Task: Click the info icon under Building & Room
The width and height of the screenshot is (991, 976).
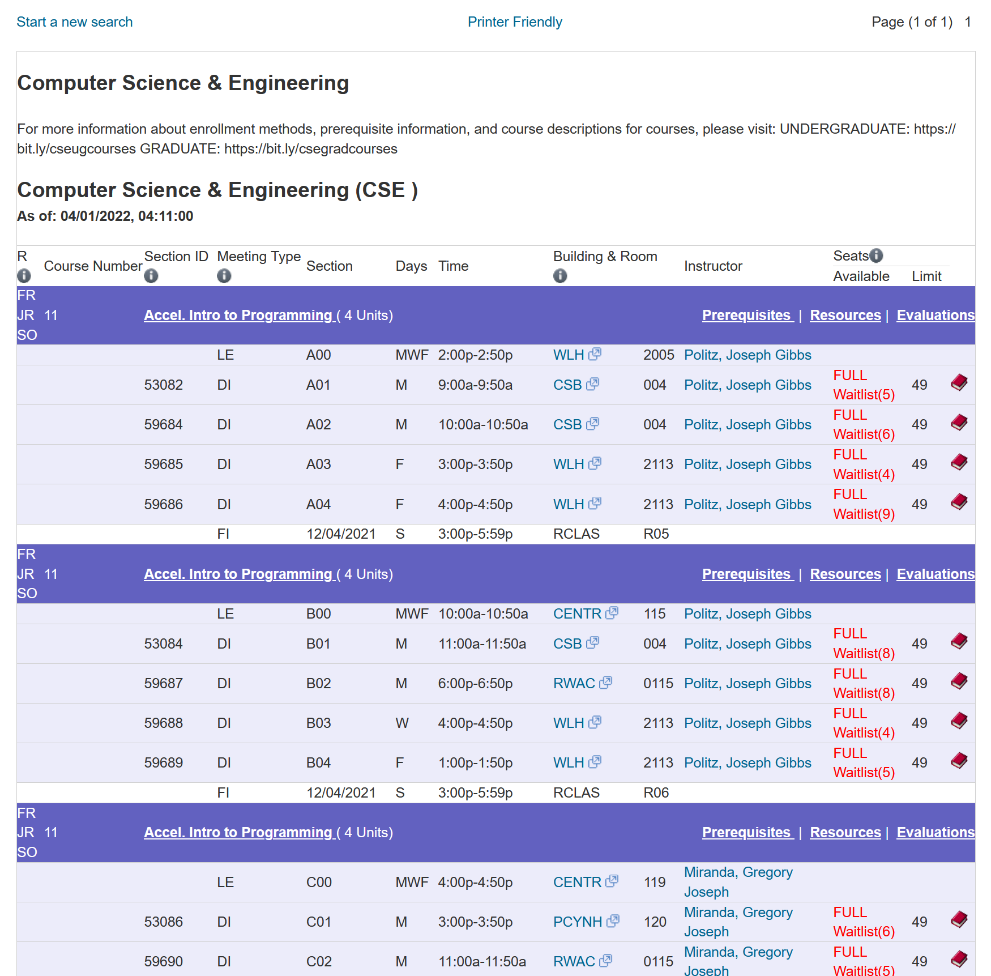Action: (560, 276)
